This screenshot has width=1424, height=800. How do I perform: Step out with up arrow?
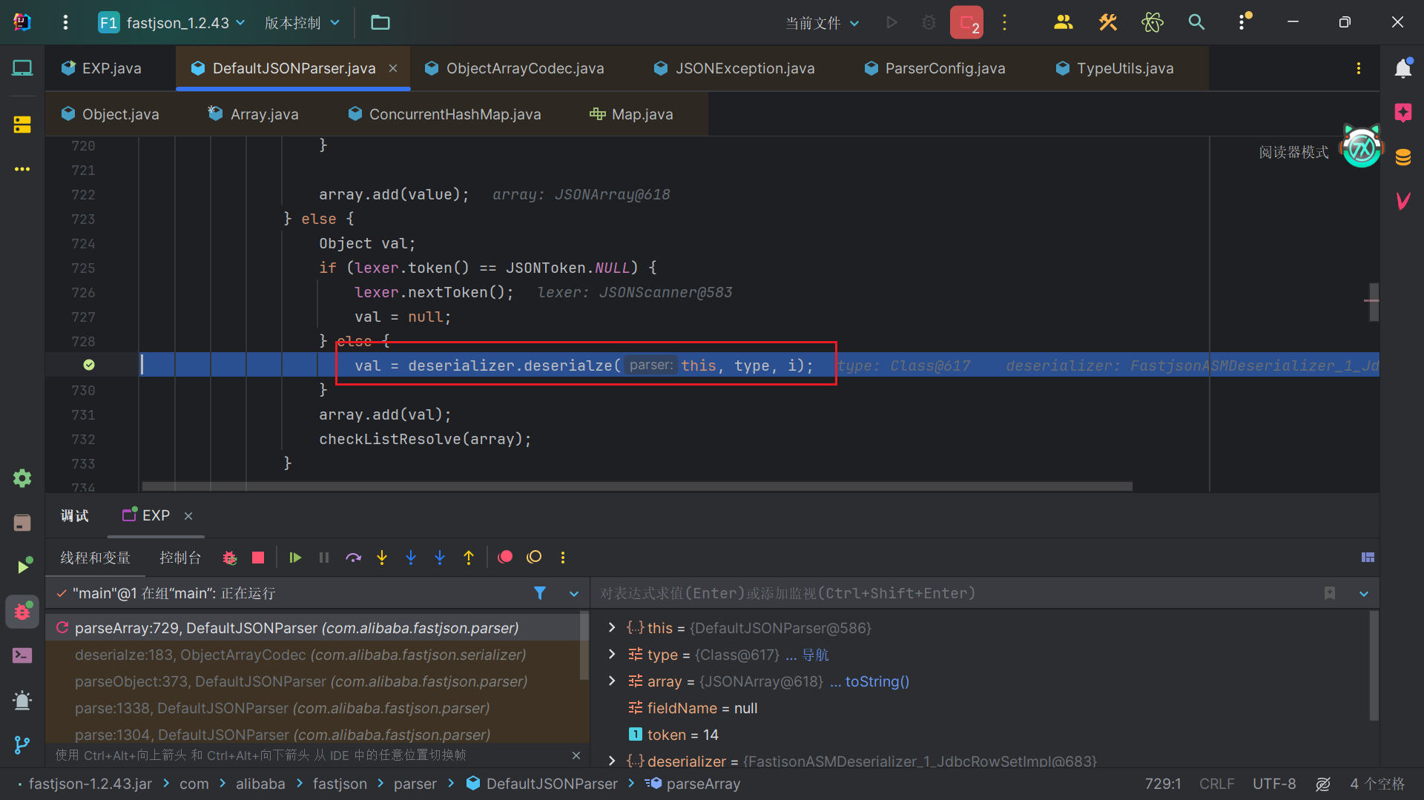tap(469, 558)
